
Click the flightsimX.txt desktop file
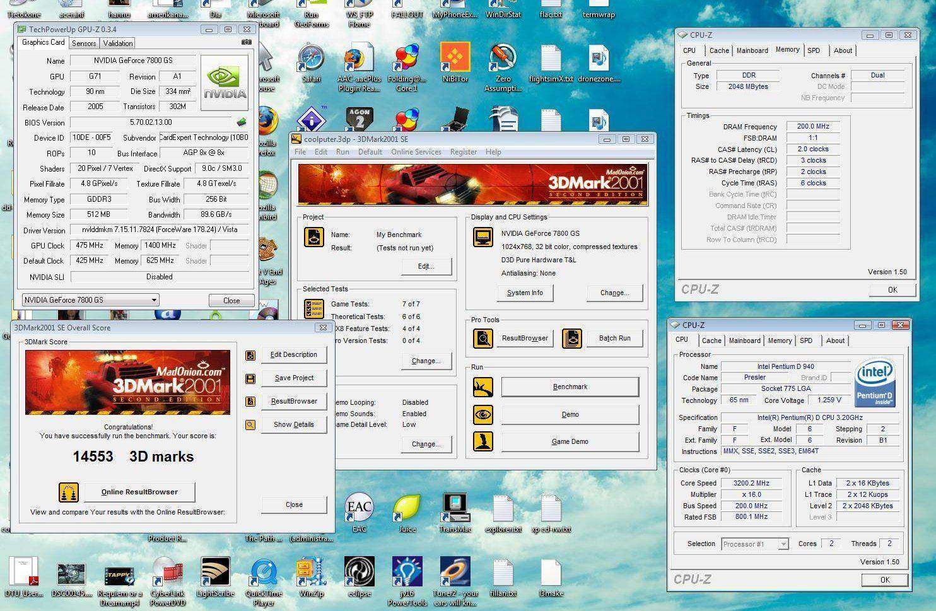click(x=551, y=64)
